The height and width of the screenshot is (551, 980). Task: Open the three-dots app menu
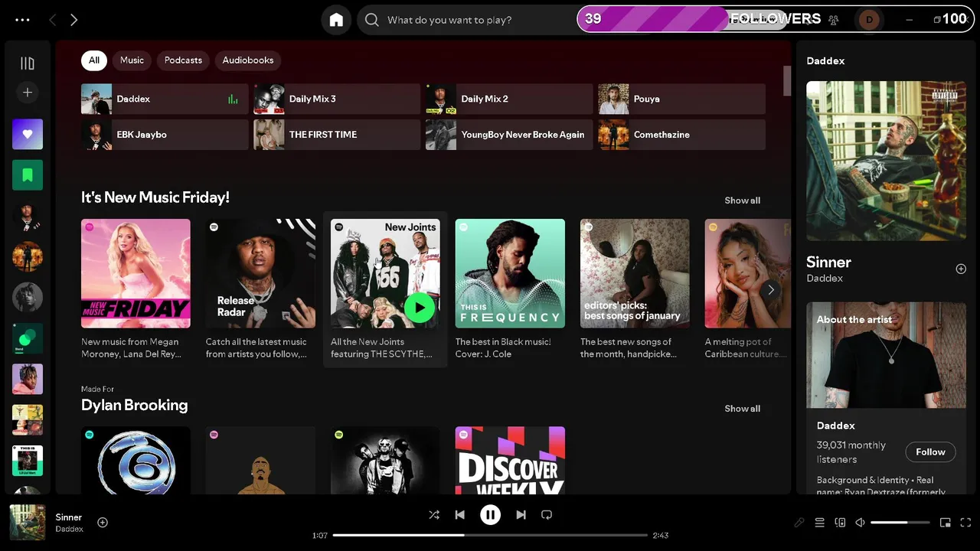click(22, 20)
